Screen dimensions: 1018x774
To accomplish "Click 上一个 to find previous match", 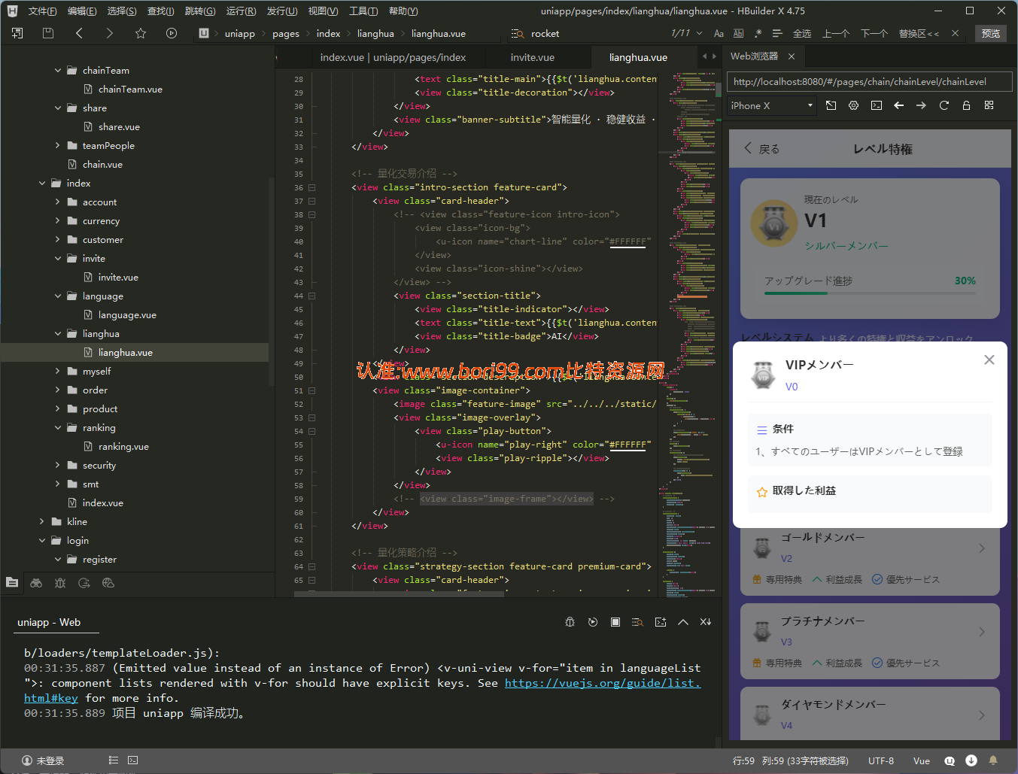I will (x=836, y=34).
